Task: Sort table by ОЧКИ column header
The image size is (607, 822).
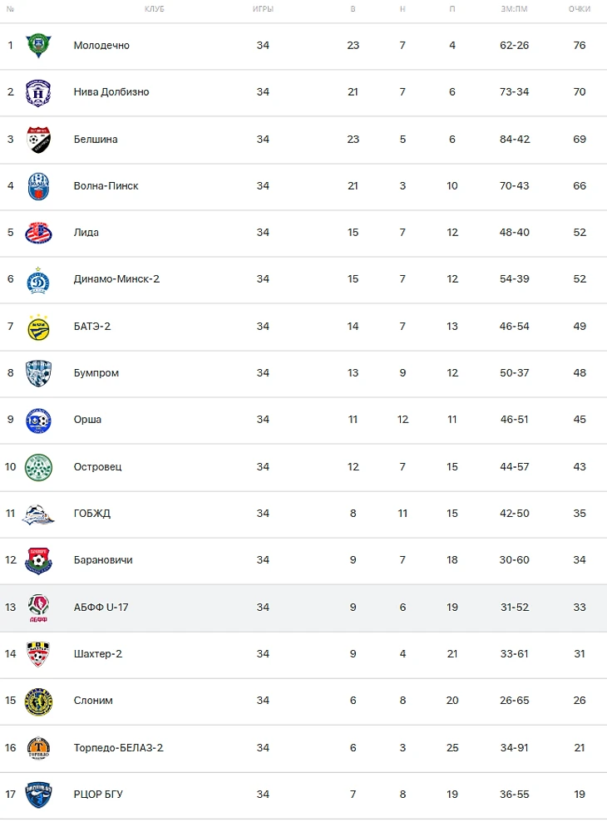Action: click(580, 9)
